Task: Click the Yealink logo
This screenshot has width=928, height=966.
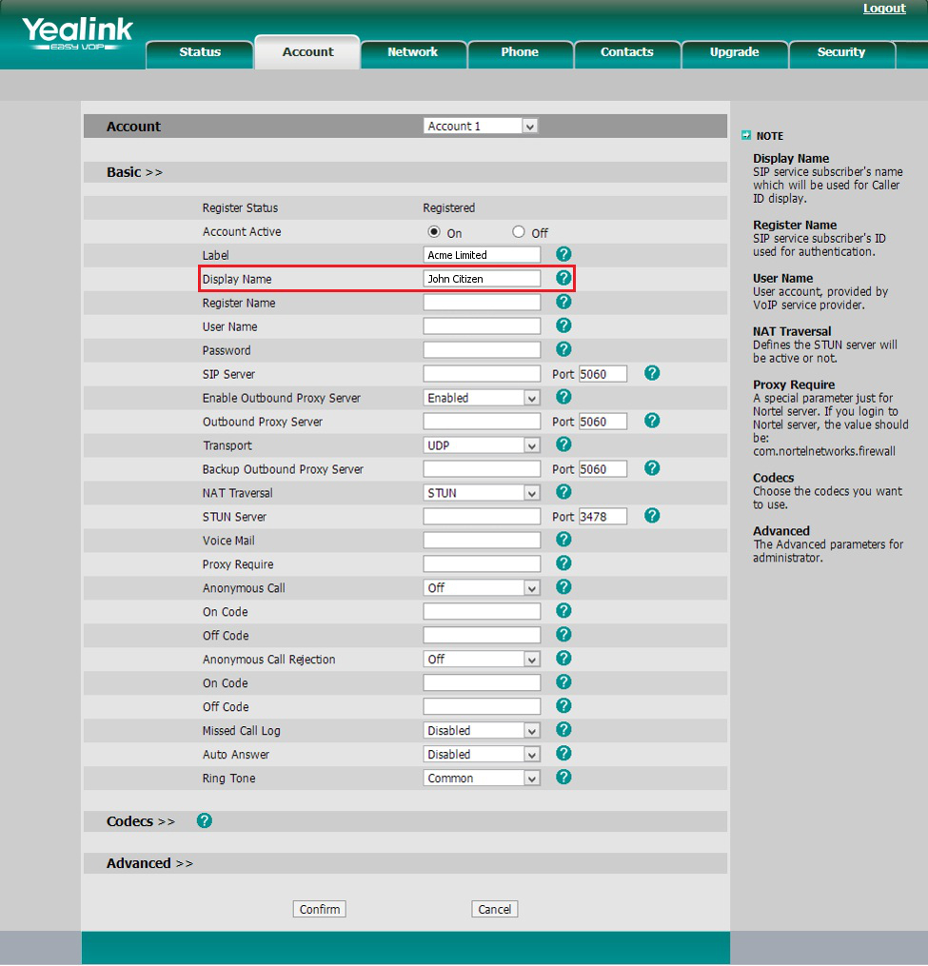Action: [x=78, y=33]
